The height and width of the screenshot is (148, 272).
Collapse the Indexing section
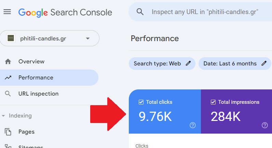click(3, 116)
